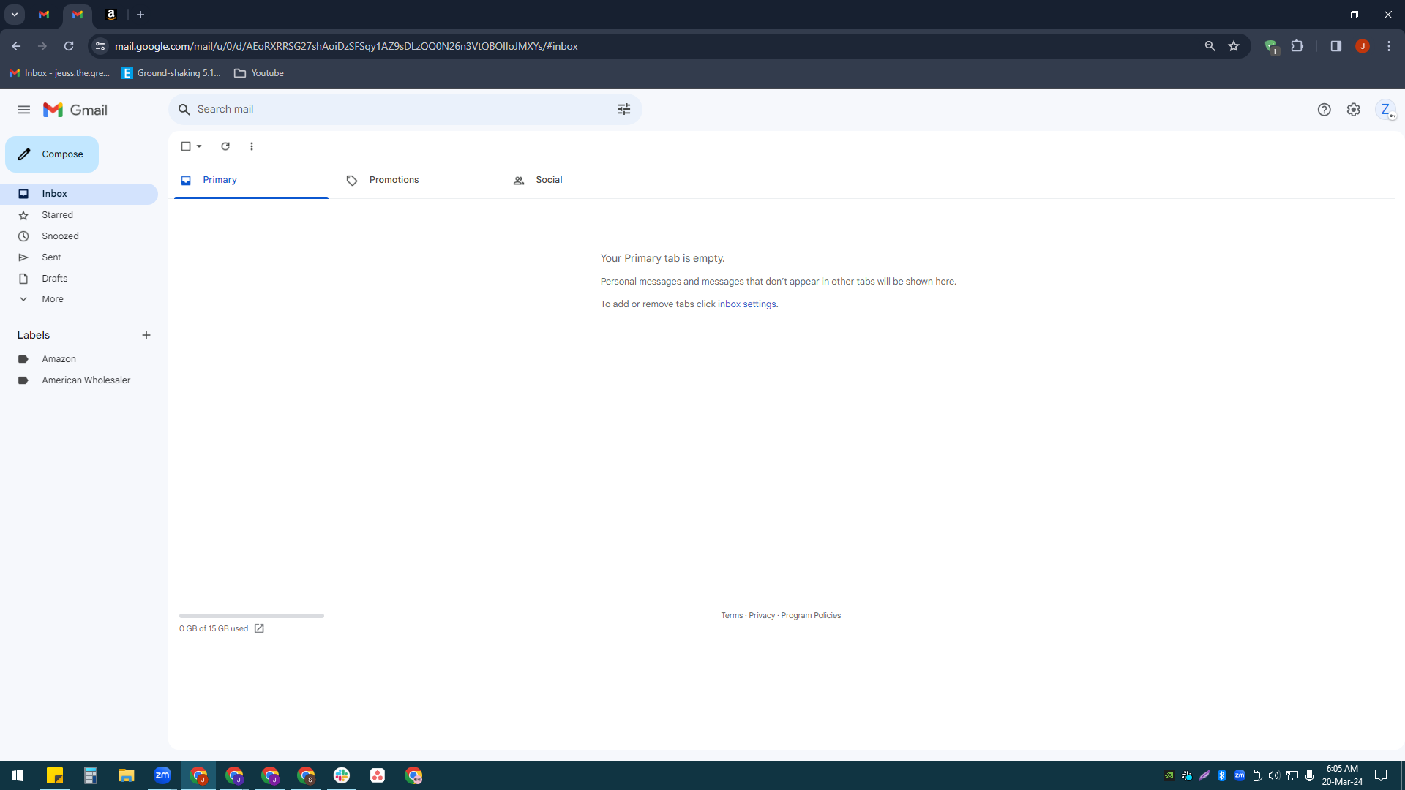Open the Inbox folder
This screenshot has height=790, width=1405.
(x=79, y=194)
